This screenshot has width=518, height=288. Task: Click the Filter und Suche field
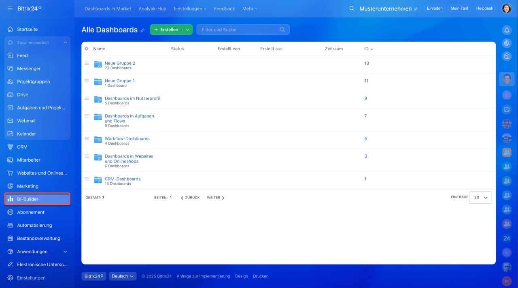(x=239, y=30)
